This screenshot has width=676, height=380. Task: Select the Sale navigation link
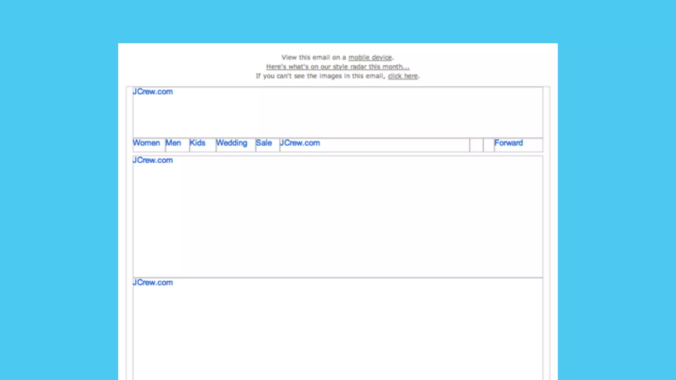264,143
